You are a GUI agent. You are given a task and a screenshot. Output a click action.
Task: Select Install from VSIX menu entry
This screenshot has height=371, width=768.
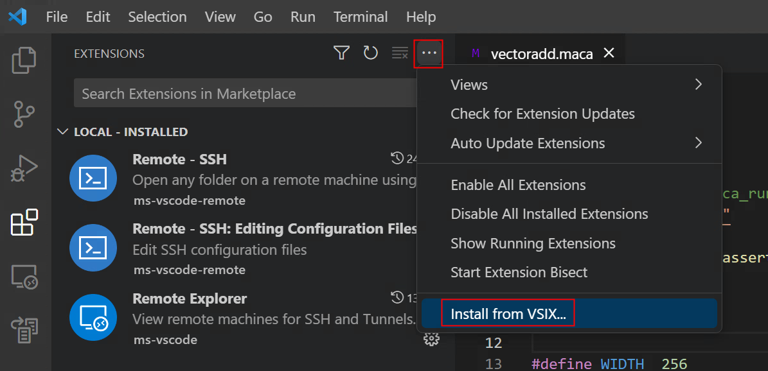[x=508, y=314]
